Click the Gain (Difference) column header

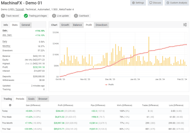33,105
